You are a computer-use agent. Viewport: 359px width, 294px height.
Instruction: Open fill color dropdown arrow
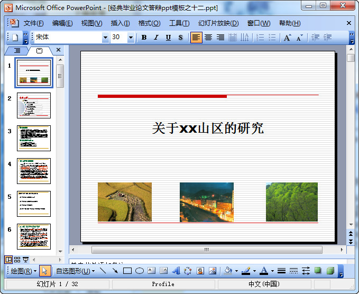click(236, 271)
